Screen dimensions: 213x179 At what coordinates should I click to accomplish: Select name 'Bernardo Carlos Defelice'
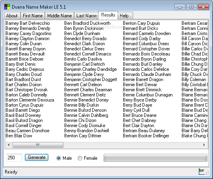146,69
